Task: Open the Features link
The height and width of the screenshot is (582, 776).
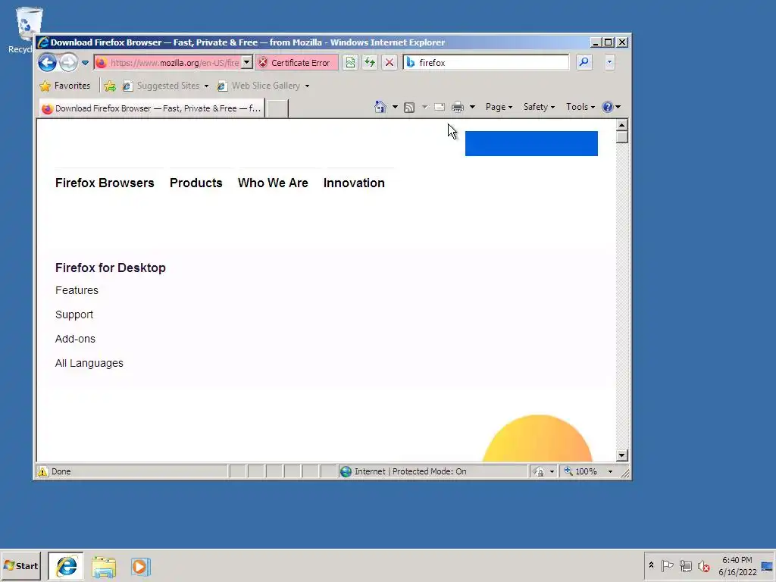Action: click(77, 290)
